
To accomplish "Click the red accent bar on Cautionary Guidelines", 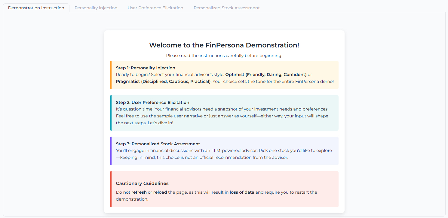I will (111, 189).
